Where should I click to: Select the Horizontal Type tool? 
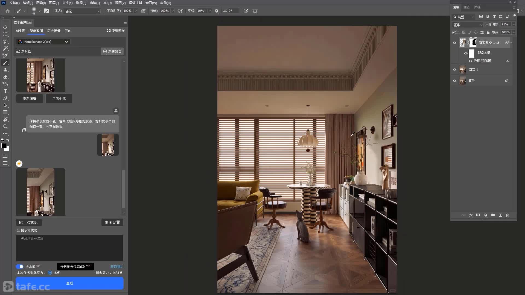pos(5,91)
